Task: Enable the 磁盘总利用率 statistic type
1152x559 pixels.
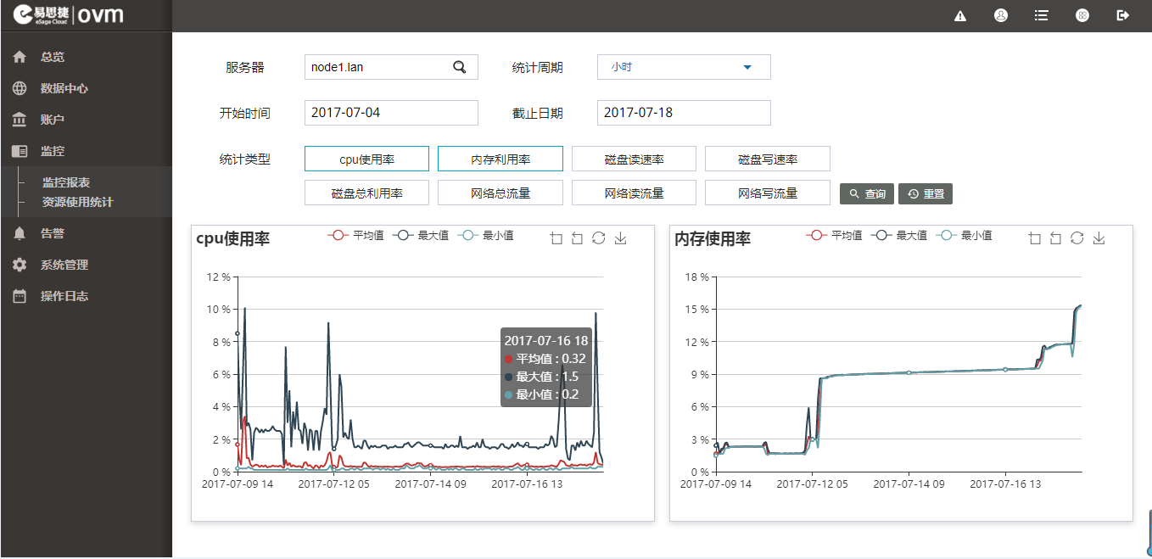Action: (366, 193)
